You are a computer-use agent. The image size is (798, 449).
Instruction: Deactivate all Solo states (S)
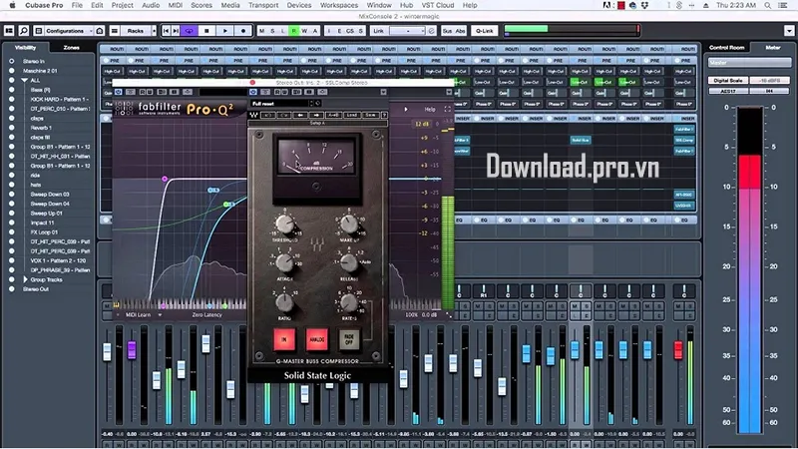272,31
